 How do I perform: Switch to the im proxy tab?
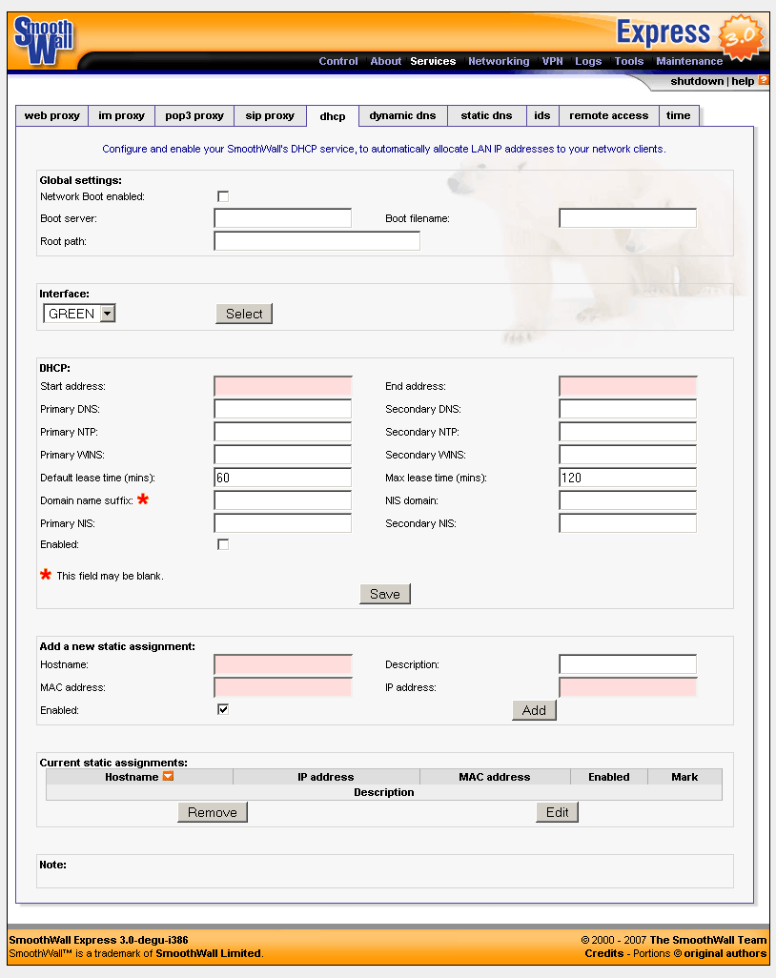122,115
